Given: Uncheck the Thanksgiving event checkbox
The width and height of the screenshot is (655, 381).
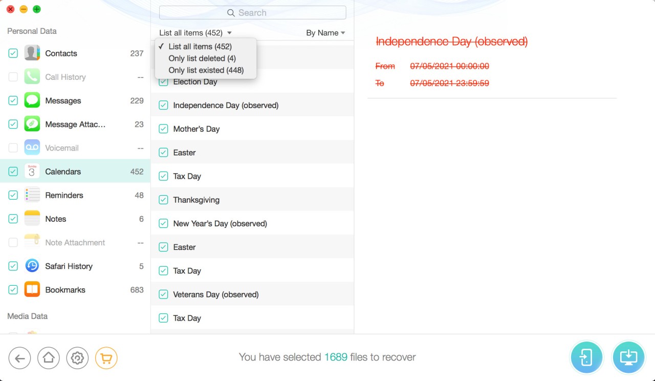Looking at the screenshot, I should pos(163,200).
